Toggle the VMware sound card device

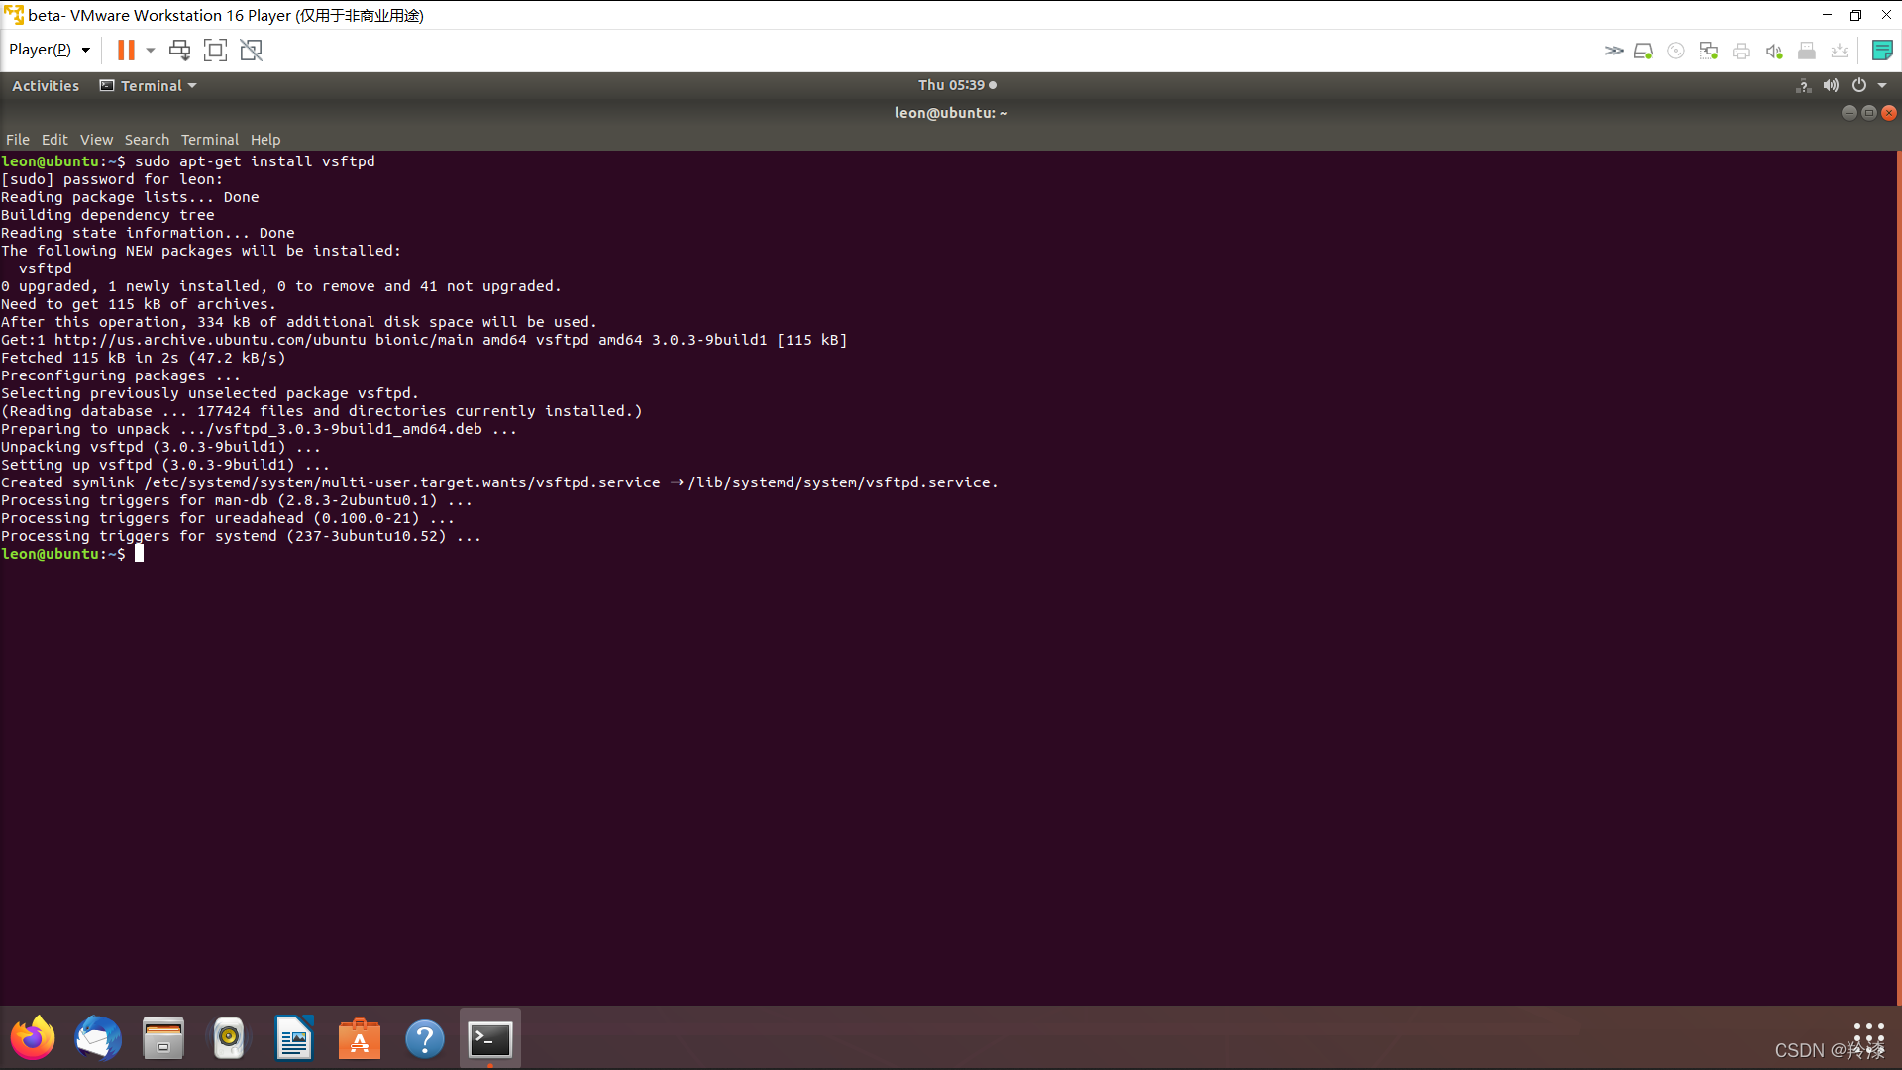[x=1774, y=51]
